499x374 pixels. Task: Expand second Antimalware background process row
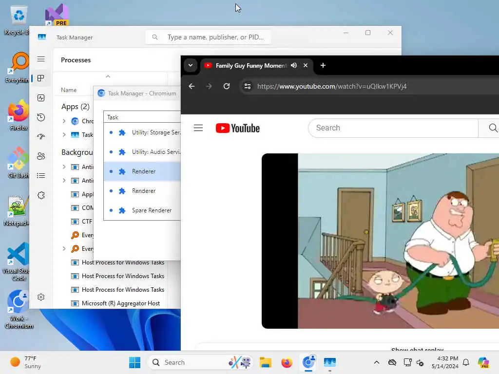click(64, 181)
